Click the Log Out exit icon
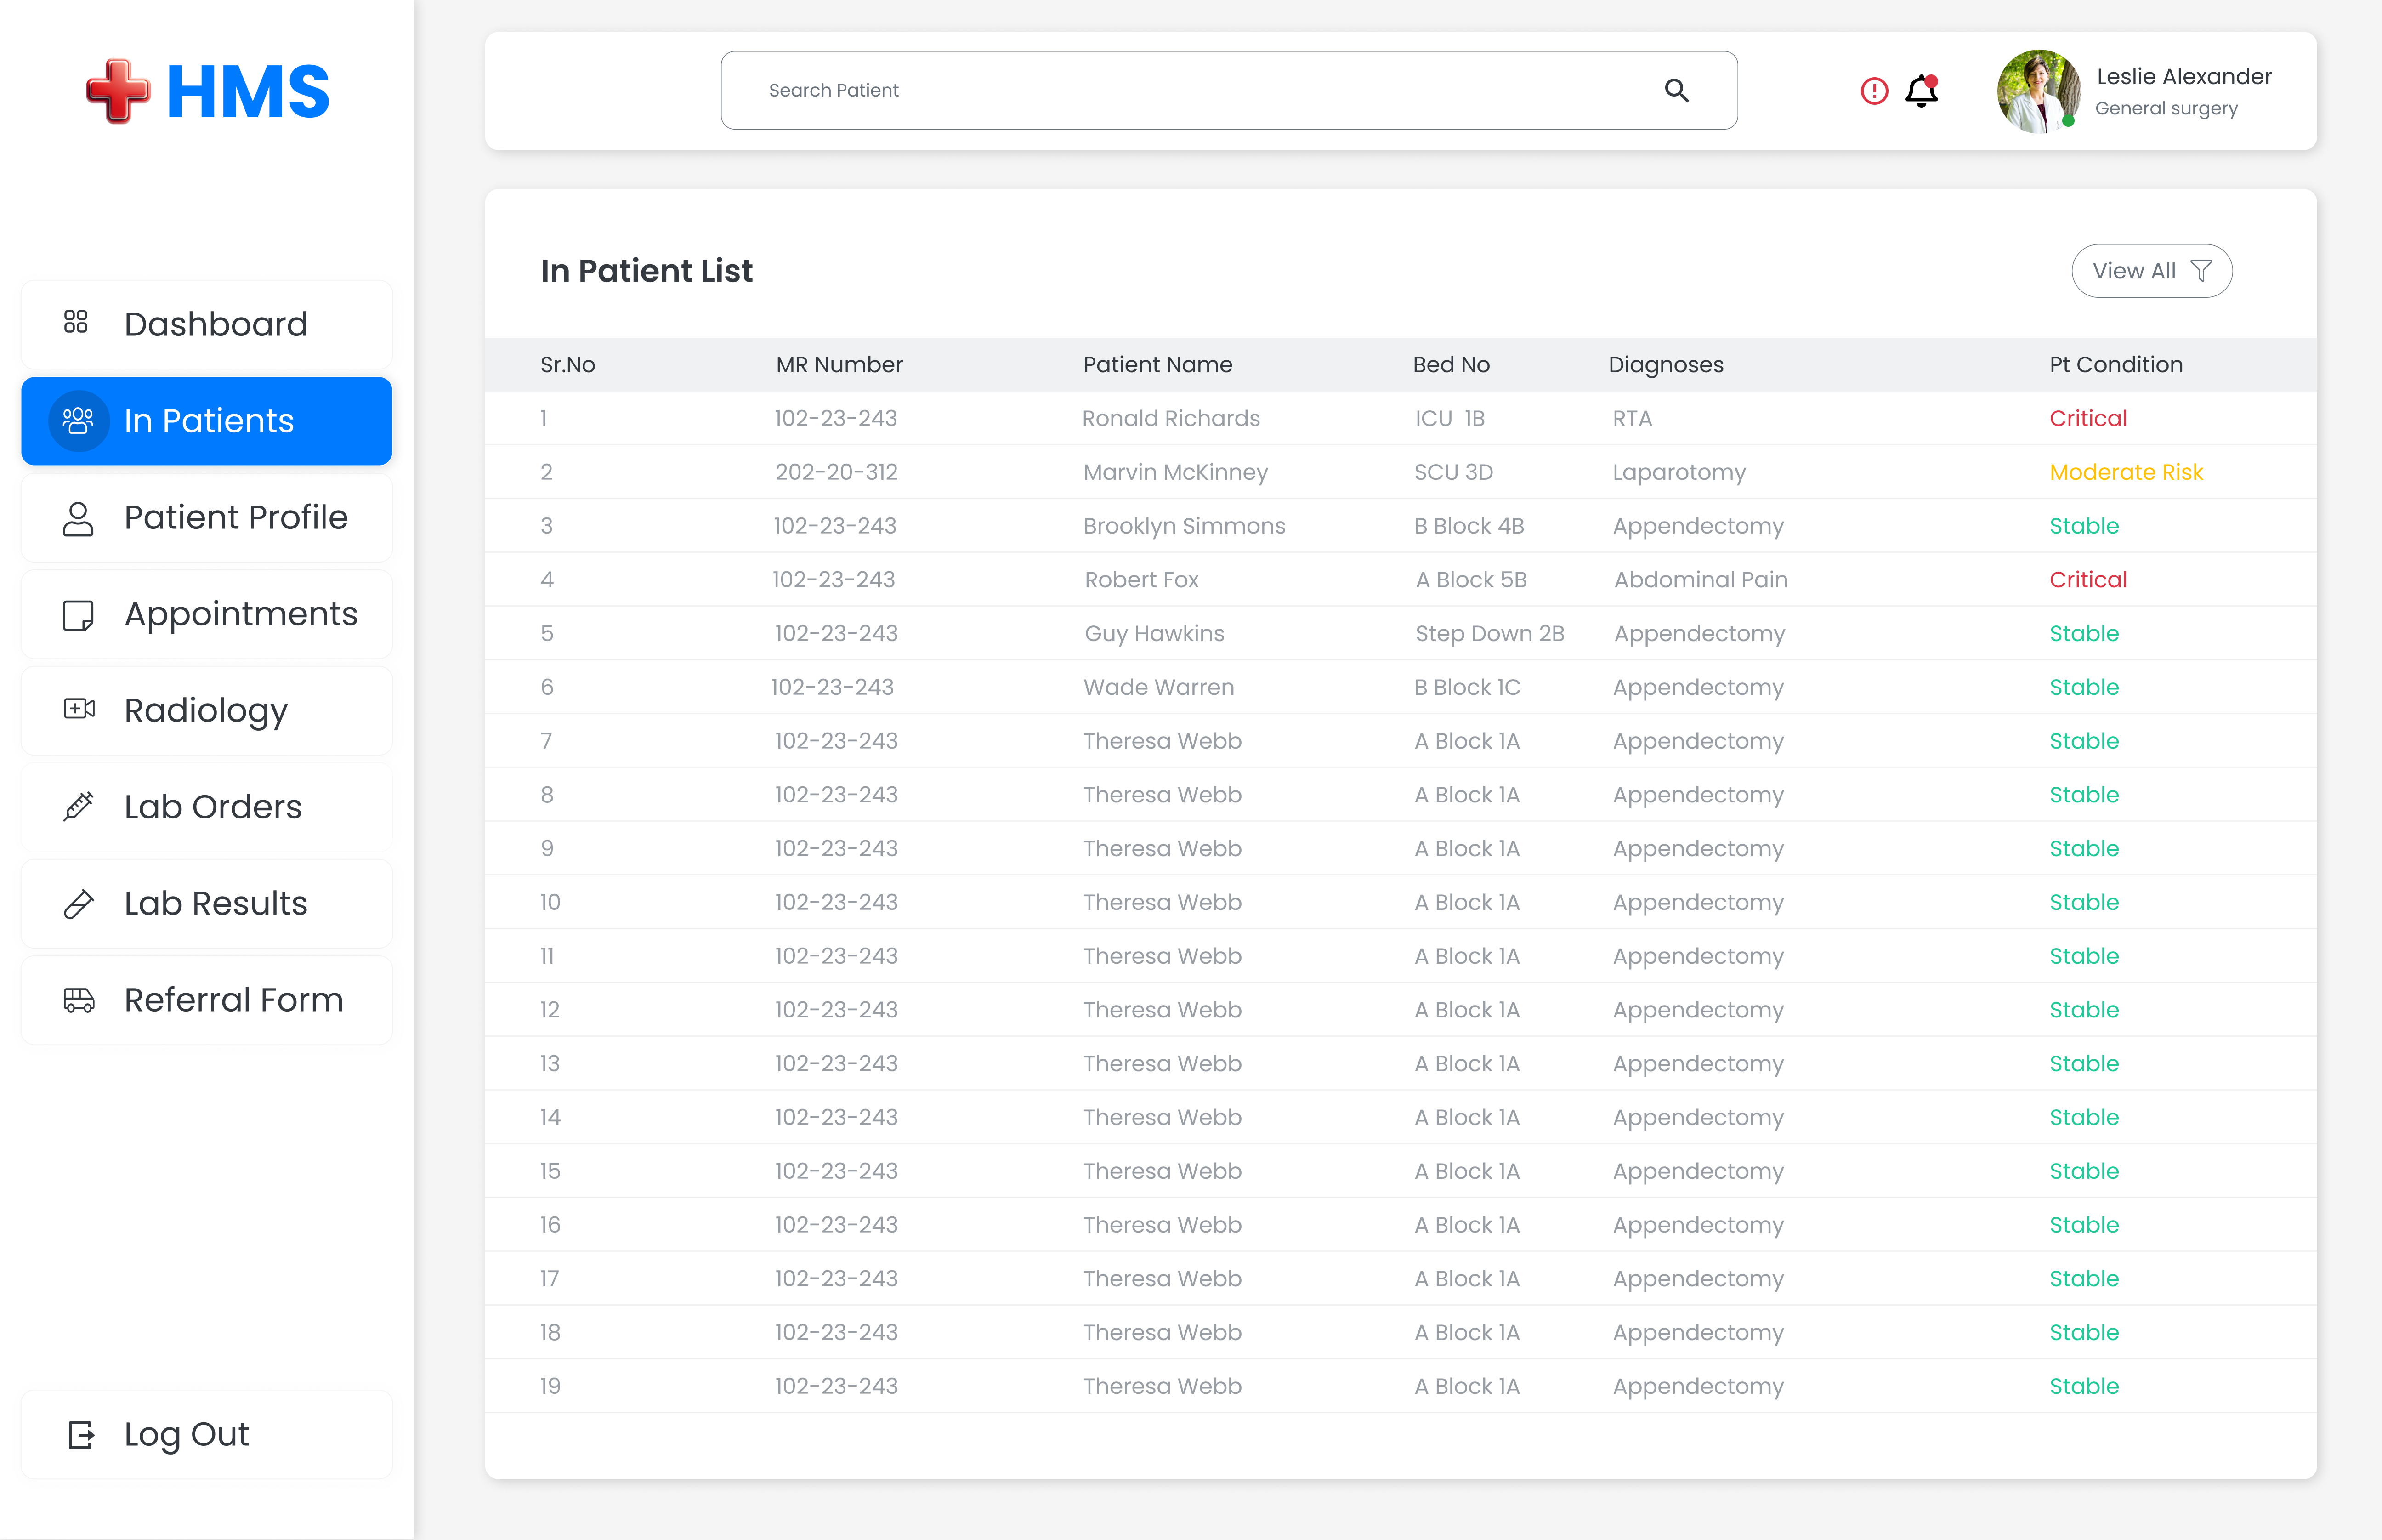This screenshot has width=2382, height=1540. click(x=80, y=1434)
